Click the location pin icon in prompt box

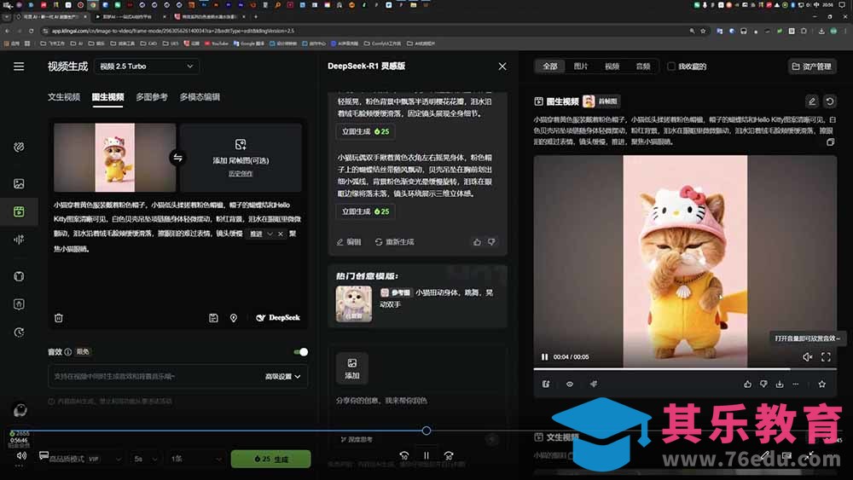click(234, 318)
